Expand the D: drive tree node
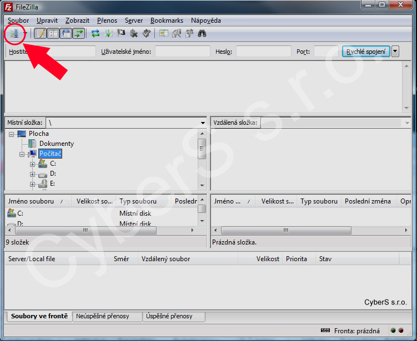This screenshot has height=341, width=417. coord(32,174)
